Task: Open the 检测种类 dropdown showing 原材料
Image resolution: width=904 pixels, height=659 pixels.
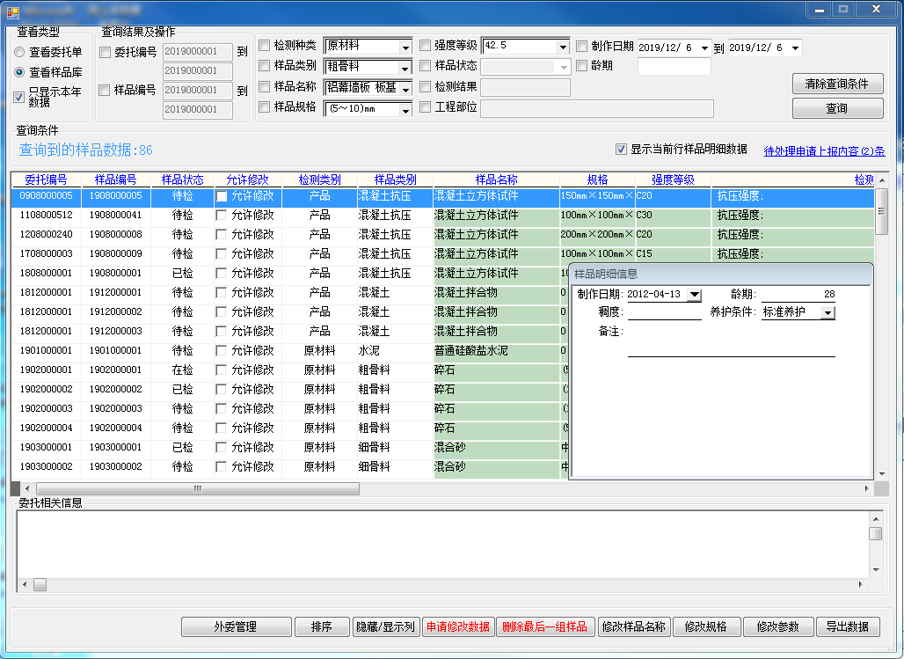Action: tap(405, 47)
